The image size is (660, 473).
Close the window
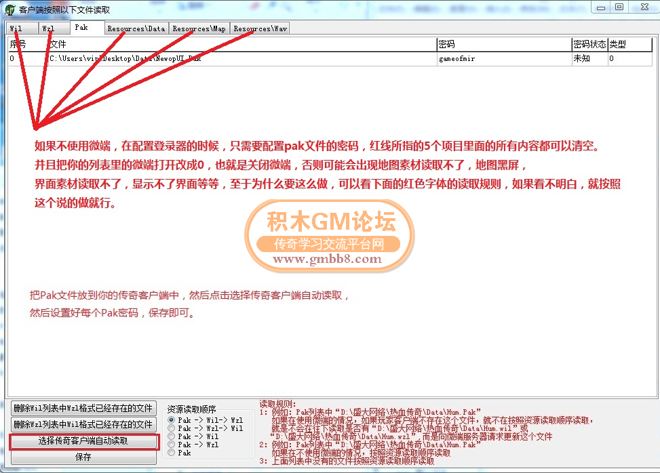[644, 7]
